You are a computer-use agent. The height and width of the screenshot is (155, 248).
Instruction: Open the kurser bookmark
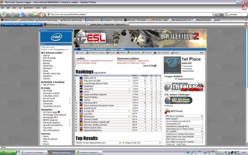coord(216,20)
